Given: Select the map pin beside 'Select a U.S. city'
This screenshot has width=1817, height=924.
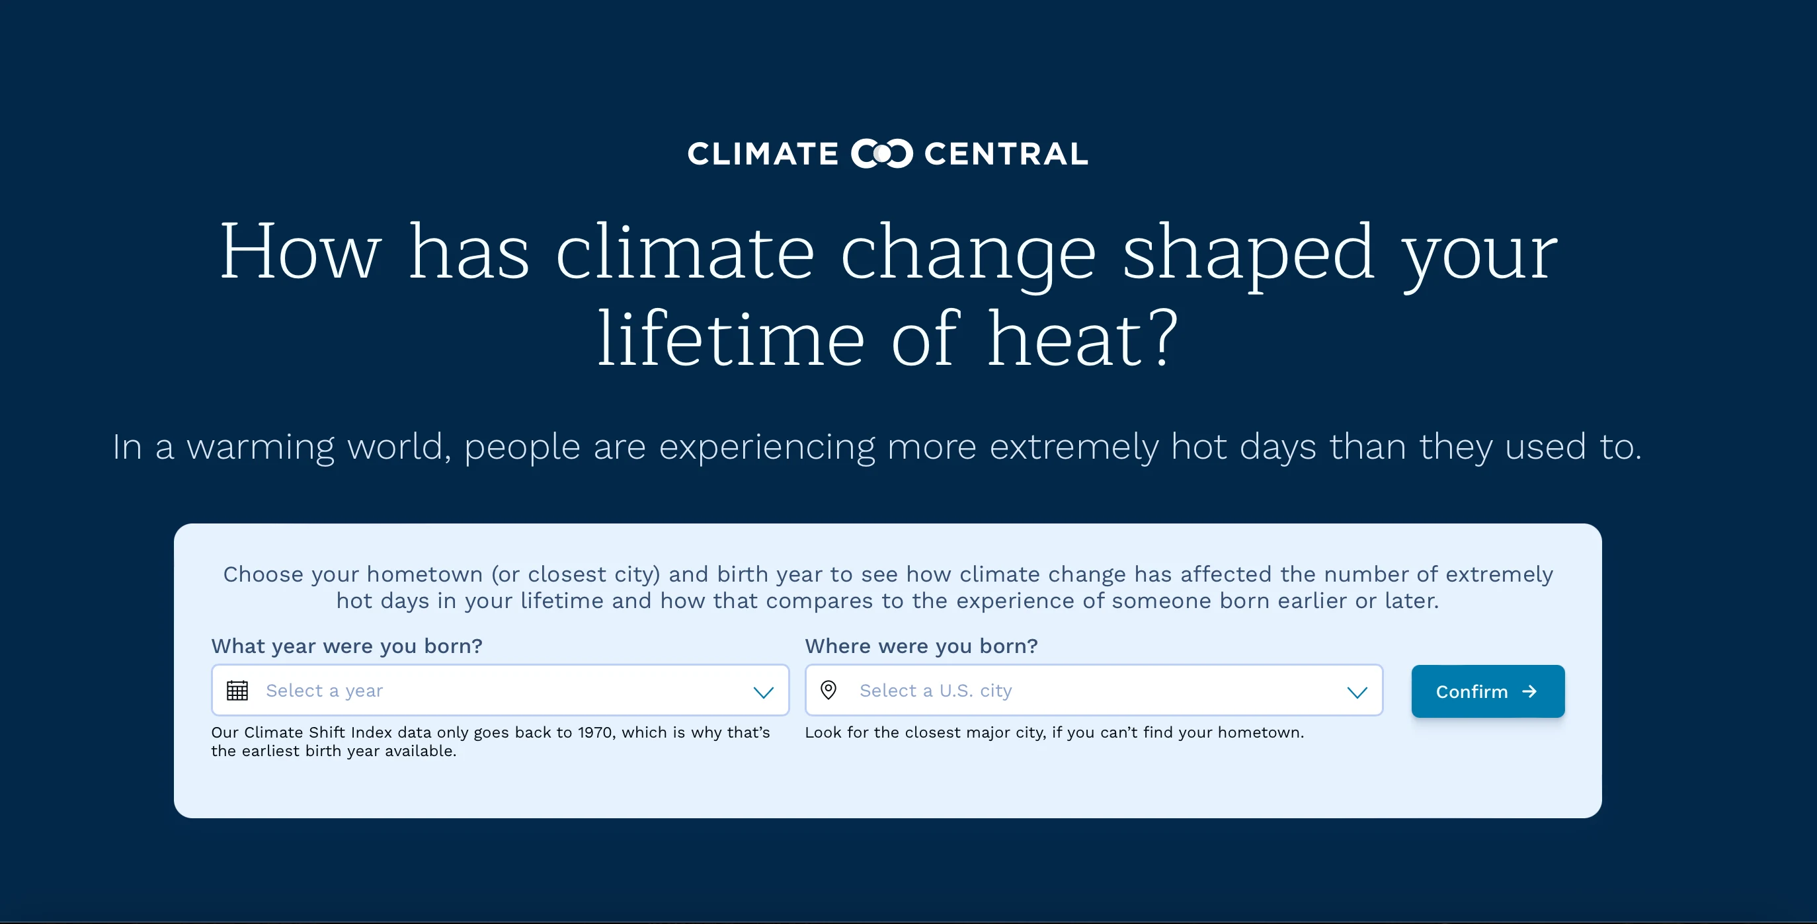Looking at the screenshot, I should 830,690.
